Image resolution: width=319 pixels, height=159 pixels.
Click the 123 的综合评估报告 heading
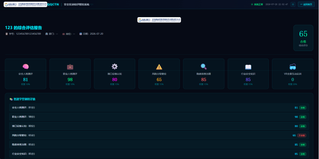[x=24, y=28]
